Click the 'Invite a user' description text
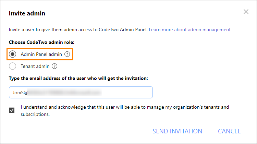The image size is (257, 144). [78, 30]
